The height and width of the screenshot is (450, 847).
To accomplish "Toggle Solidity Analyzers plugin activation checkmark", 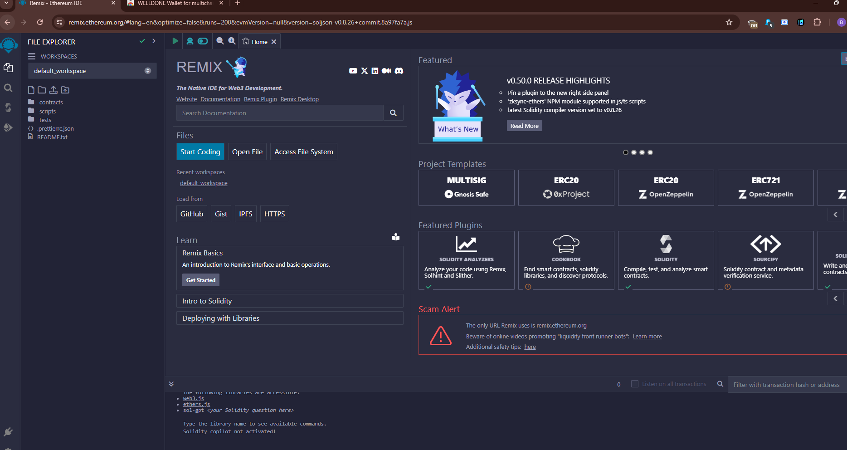I will [428, 287].
